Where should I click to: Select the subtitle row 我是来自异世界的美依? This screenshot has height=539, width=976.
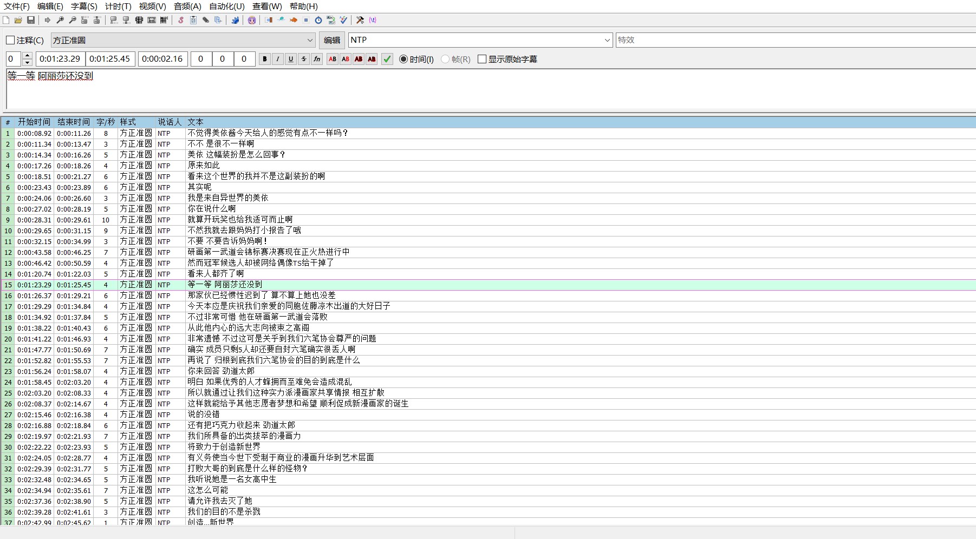click(488, 198)
